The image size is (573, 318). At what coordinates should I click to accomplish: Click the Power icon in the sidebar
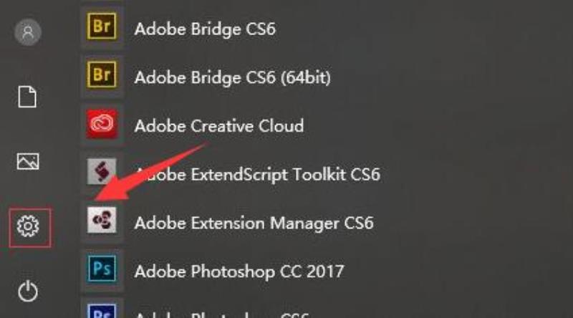pos(28,291)
